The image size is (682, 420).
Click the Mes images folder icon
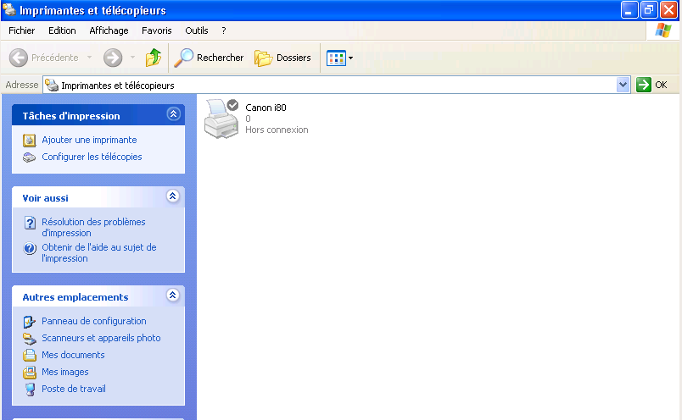click(x=29, y=373)
